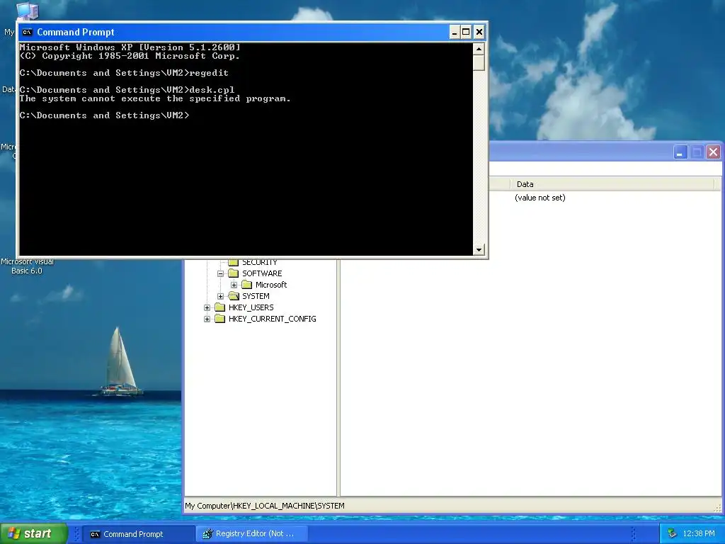This screenshot has height=544, width=725.
Task: Switch to Command Prompt via taskbar button
Action: coord(139,534)
